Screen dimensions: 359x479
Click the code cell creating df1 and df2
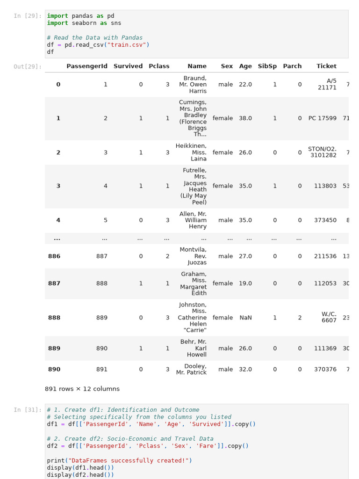tap(197, 442)
